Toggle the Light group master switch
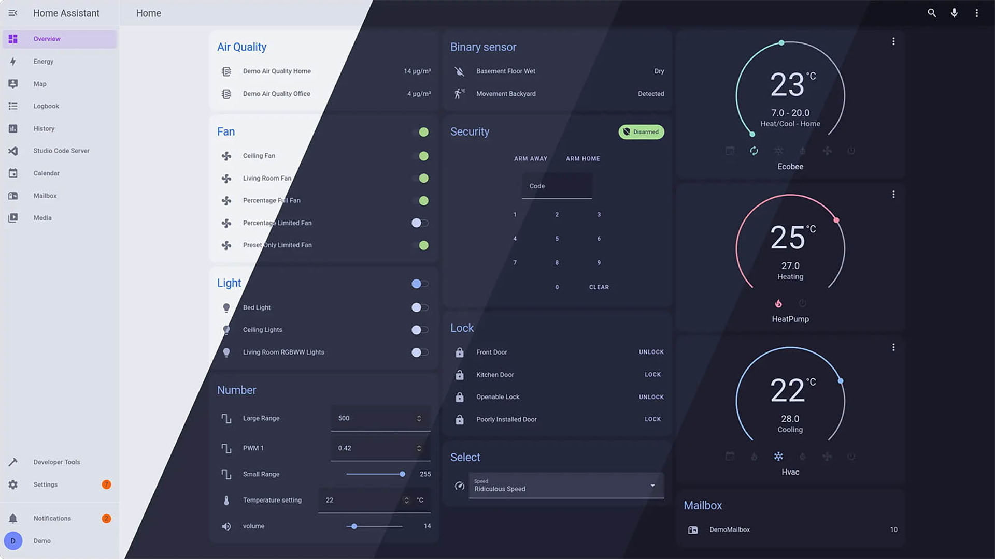This screenshot has height=559, width=995. [x=420, y=283]
